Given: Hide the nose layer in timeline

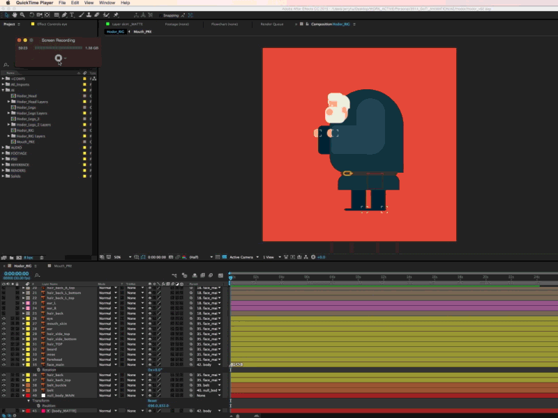Looking at the screenshot, I should tap(4, 355).
